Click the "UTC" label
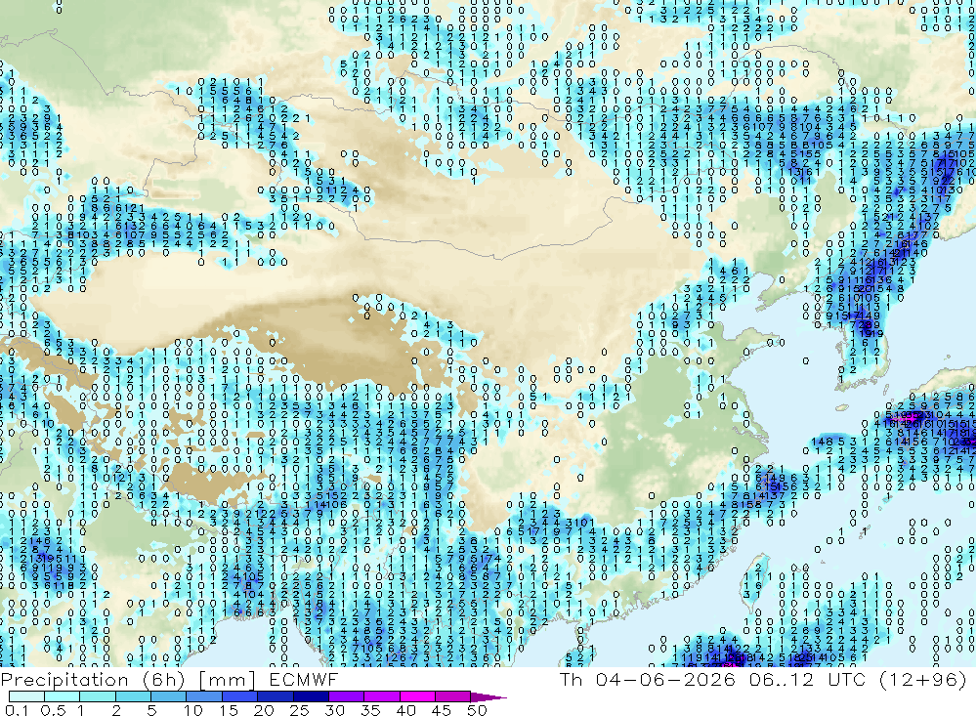The image size is (977, 716). [x=847, y=679]
